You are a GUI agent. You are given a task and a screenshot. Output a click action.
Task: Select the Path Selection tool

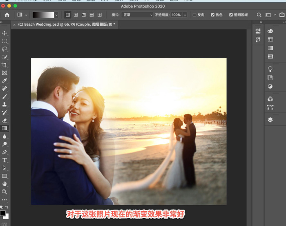(x=4, y=168)
